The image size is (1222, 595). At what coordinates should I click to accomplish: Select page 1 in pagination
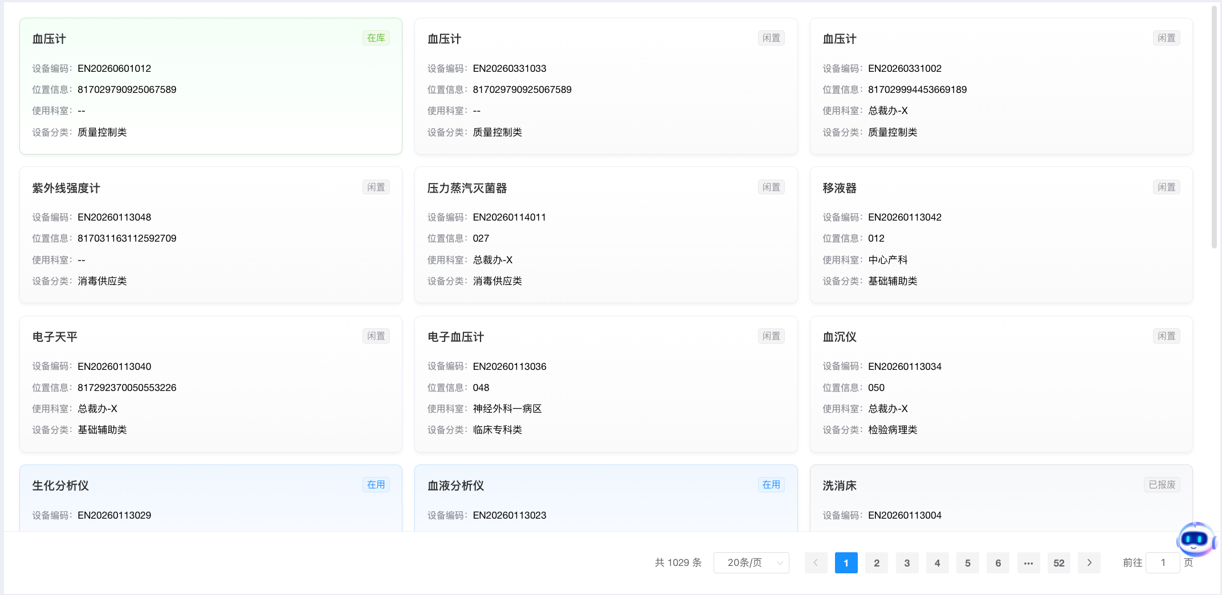(x=846, y=563)
